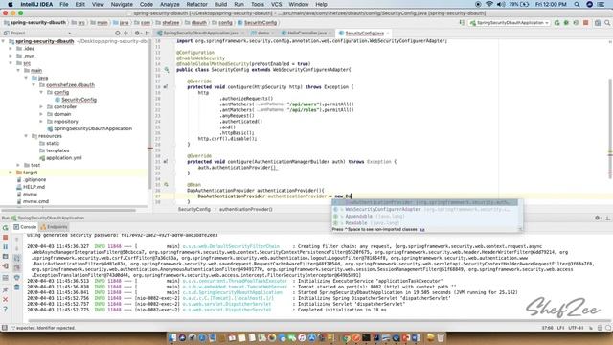Viewport: 613px width, 345px height.
Task: Clear console output with trash icon
Action: pos(17,287)
